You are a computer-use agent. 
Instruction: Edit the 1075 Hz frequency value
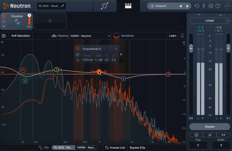(87, 60)
